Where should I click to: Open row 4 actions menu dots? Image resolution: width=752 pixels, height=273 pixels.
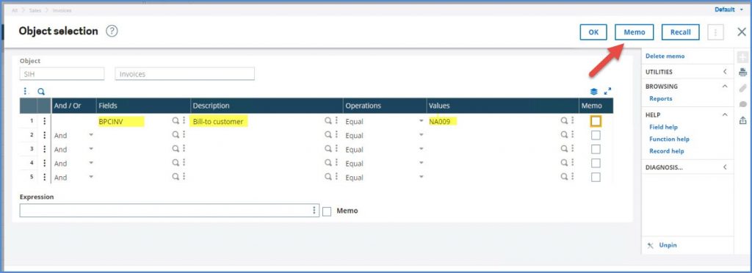coord(45,164)
